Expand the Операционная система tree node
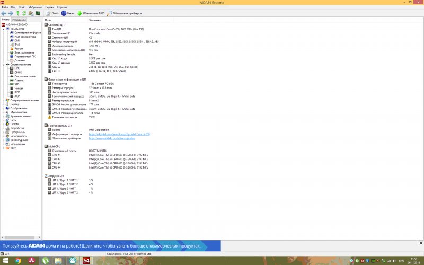This screenshot has height=265, width=424. pyautogui.click(x=4, y=100)
